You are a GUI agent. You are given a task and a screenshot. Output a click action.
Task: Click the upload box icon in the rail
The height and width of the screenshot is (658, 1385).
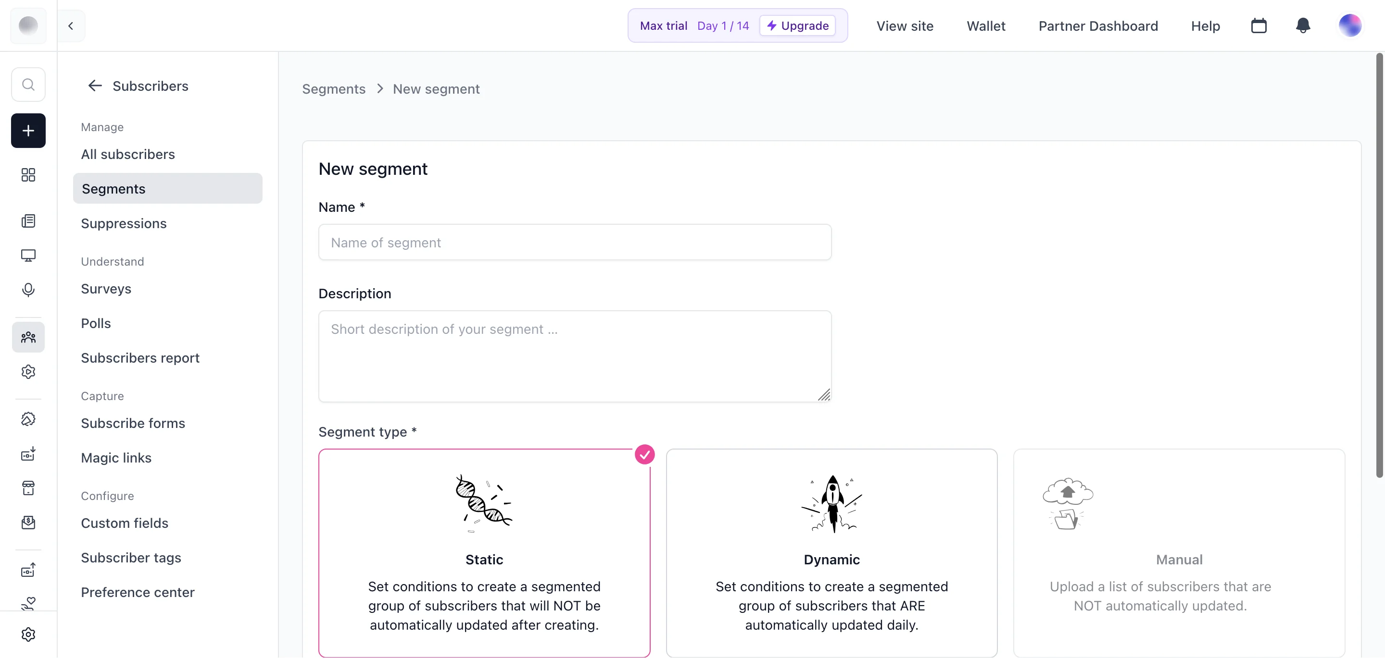click(28, 570)
